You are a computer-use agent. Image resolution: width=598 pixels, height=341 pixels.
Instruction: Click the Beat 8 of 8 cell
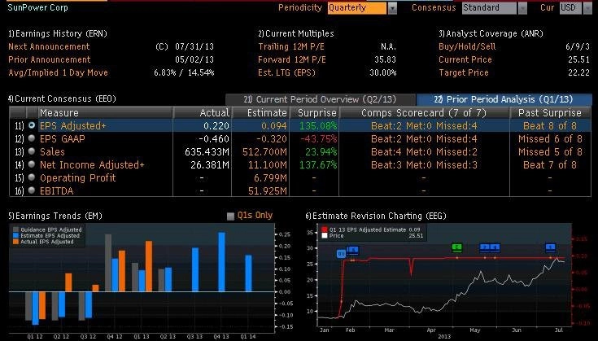coord(550,125)
